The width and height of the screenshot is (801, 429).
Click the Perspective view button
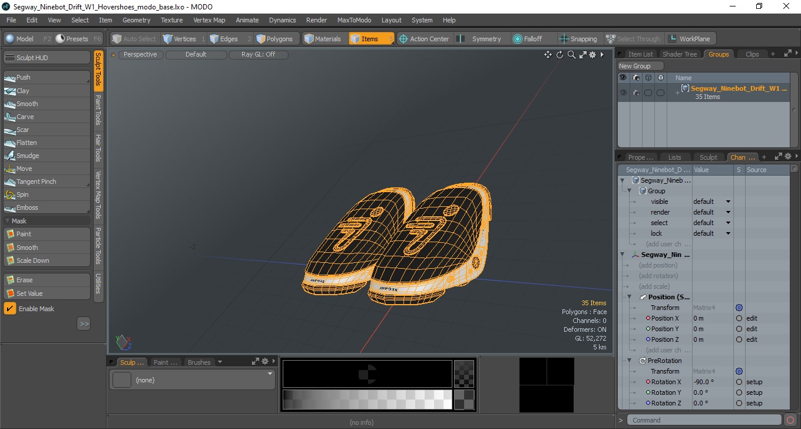pos(140,54)
